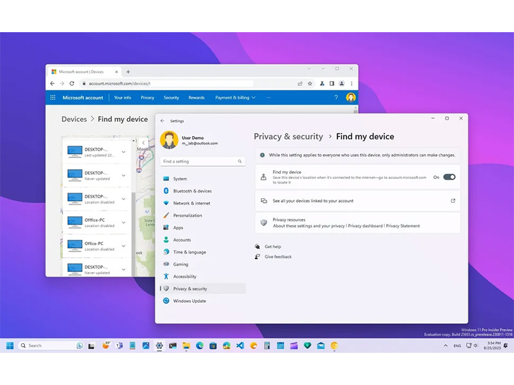Open Calculator from the taskbar
This screenshot has width=514, height=385.
coord(267,346)
